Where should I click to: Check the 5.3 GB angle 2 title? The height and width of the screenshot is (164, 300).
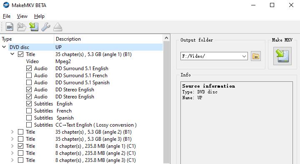pos(20,132)
